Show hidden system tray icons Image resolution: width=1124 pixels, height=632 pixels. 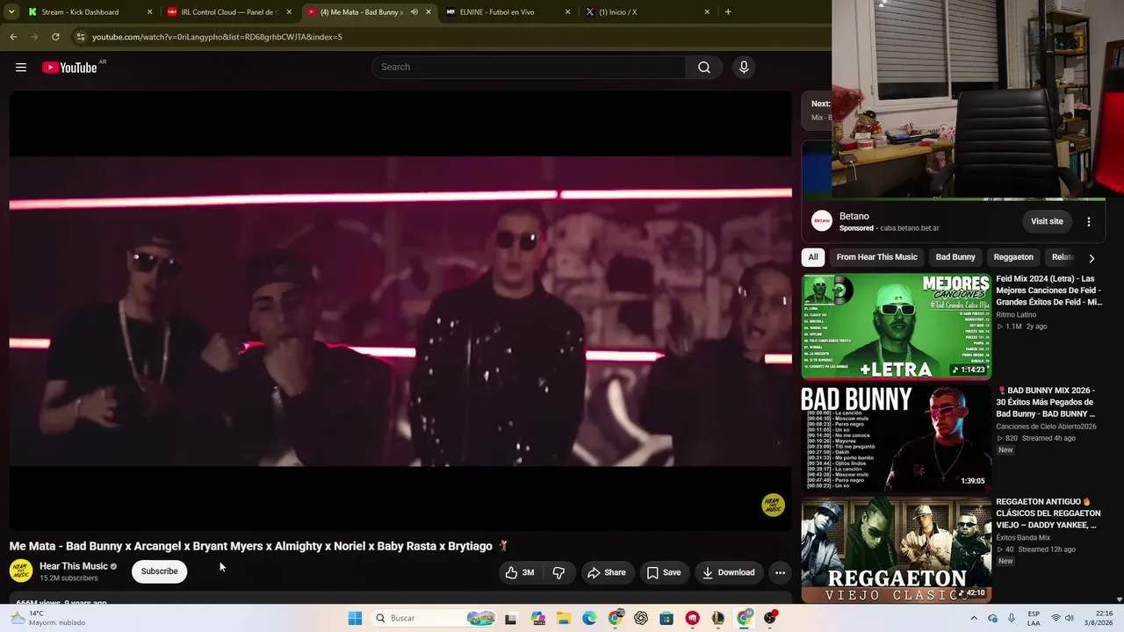[974, 618]
